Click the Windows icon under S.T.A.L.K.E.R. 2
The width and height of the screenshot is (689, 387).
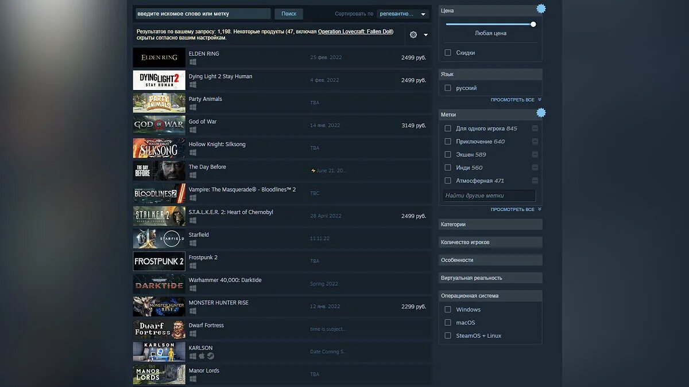(193, 220)
